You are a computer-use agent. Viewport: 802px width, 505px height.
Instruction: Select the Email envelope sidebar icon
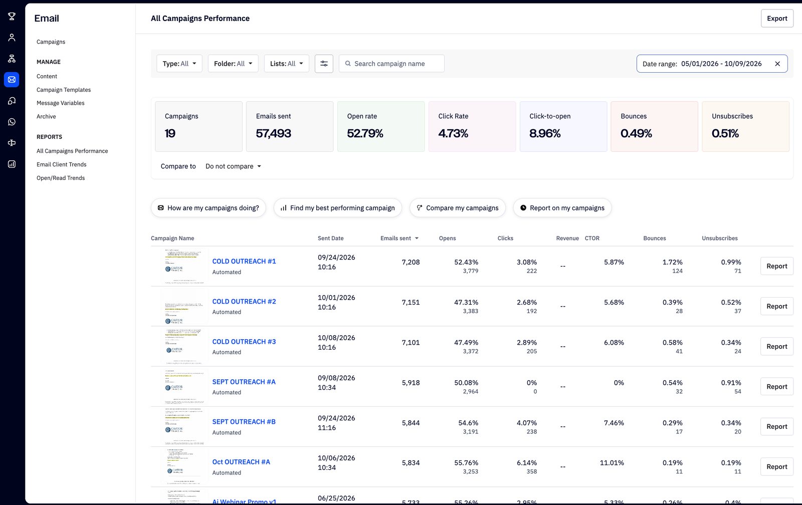pos(12,80)
